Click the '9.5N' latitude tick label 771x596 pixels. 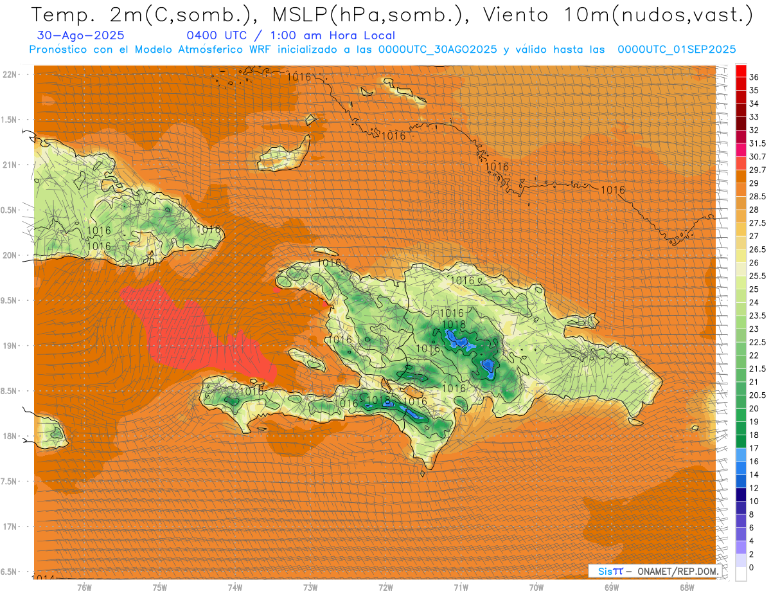click(10, 300)
